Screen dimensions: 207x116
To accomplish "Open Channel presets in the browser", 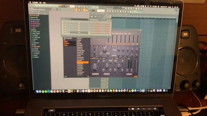I will click(x=35, y=24).
